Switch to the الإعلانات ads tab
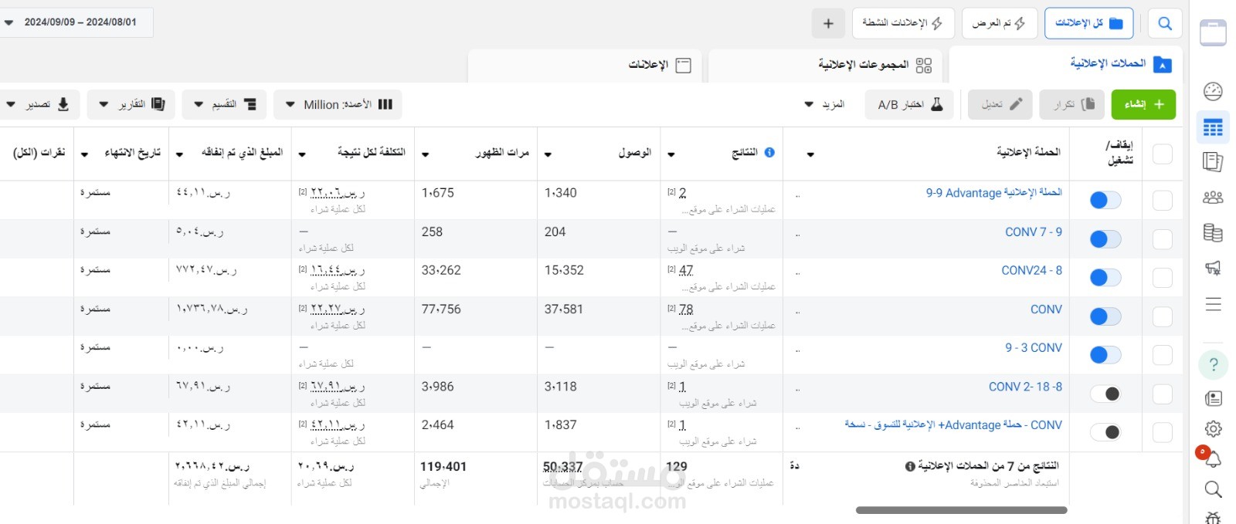 pyautogui.click(x=585, y=65)
